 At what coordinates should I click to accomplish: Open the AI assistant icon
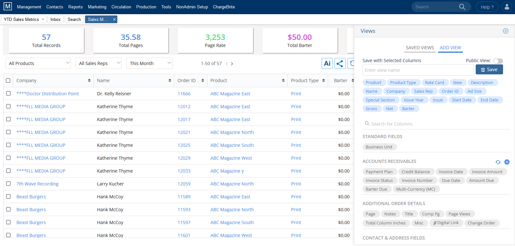pyautogui.click(x=327, y=63)
